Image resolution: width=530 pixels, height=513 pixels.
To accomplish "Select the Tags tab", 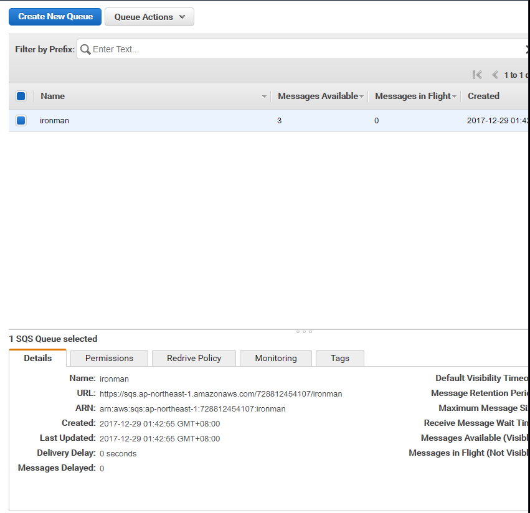I will tap(340, 358).
